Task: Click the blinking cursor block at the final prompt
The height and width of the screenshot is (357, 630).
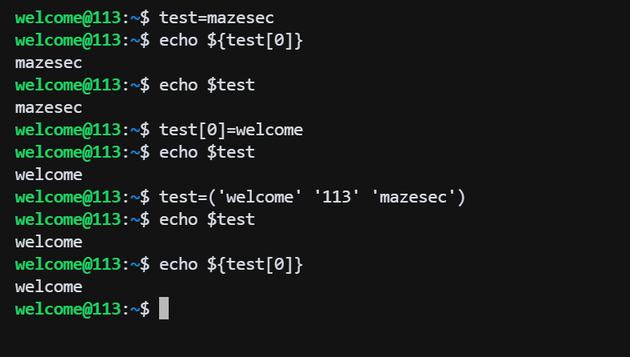Action: click(x=164, y=308)
